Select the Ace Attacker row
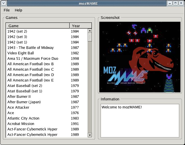Viewport: 185px width, 145px height. tap(47, 108)
